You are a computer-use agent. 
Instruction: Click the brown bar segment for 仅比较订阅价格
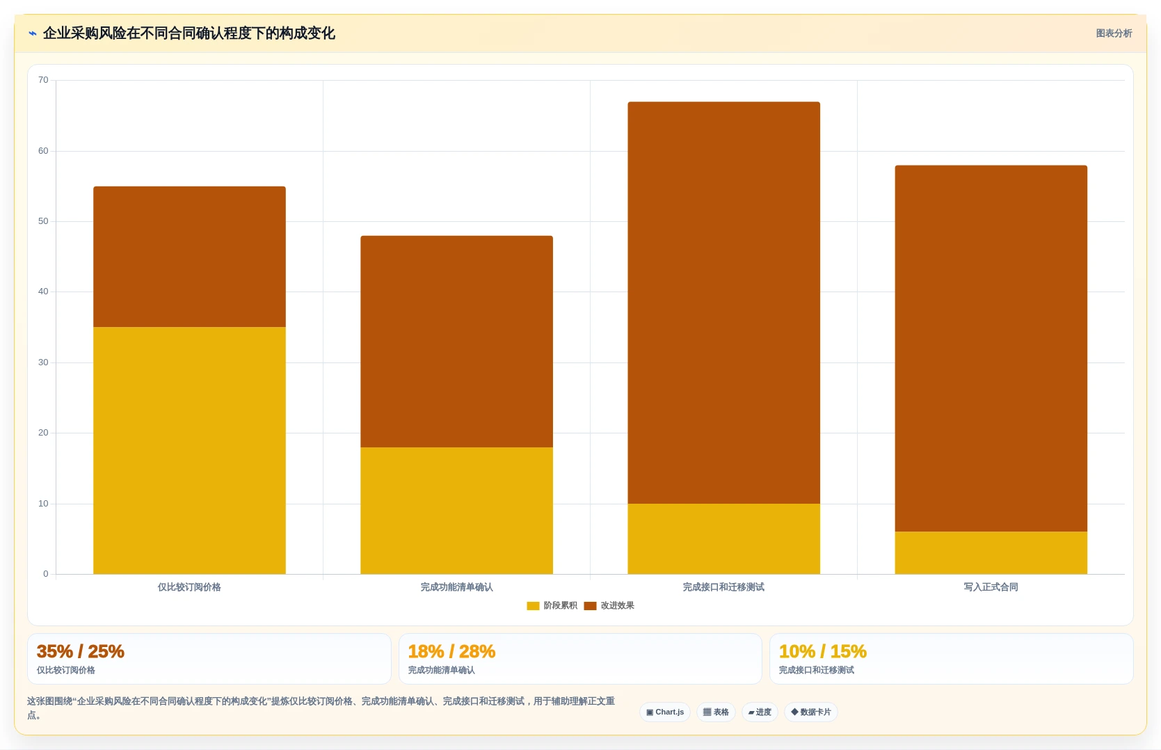(x=189, y=257)
